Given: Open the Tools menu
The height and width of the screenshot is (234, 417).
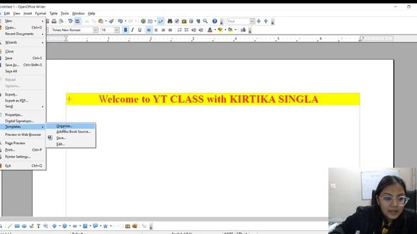Looking at the screenshot, I should 65,14.
